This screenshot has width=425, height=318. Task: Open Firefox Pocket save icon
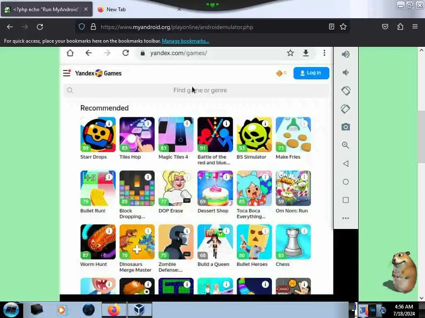[x=385, y=26]
